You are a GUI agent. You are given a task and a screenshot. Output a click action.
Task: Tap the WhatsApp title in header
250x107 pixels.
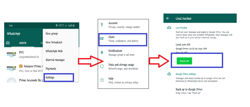coord(14,34)
